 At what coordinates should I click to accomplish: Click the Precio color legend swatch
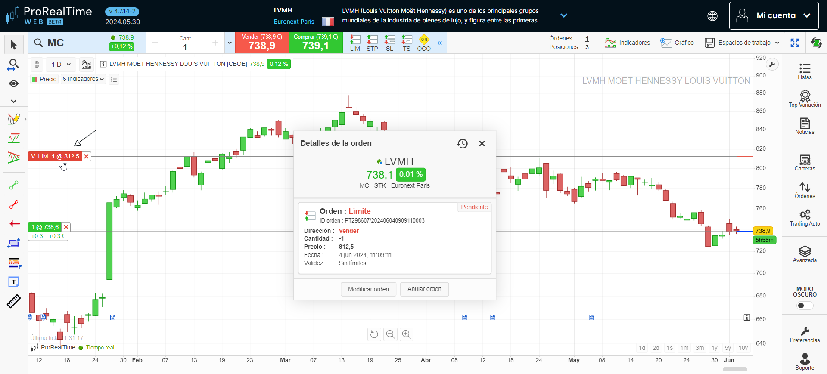tap(35, 79)
